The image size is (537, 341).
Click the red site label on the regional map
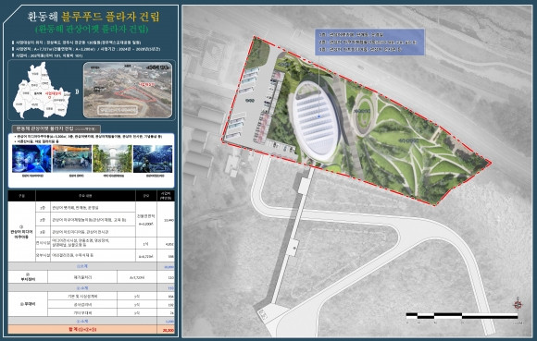[53, 93]
